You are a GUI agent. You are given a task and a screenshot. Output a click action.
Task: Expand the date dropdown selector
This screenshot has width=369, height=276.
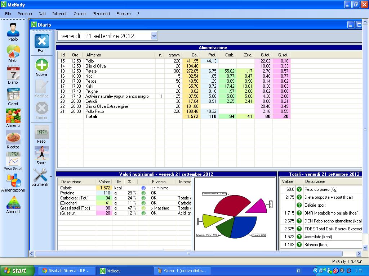pos(154,36)
